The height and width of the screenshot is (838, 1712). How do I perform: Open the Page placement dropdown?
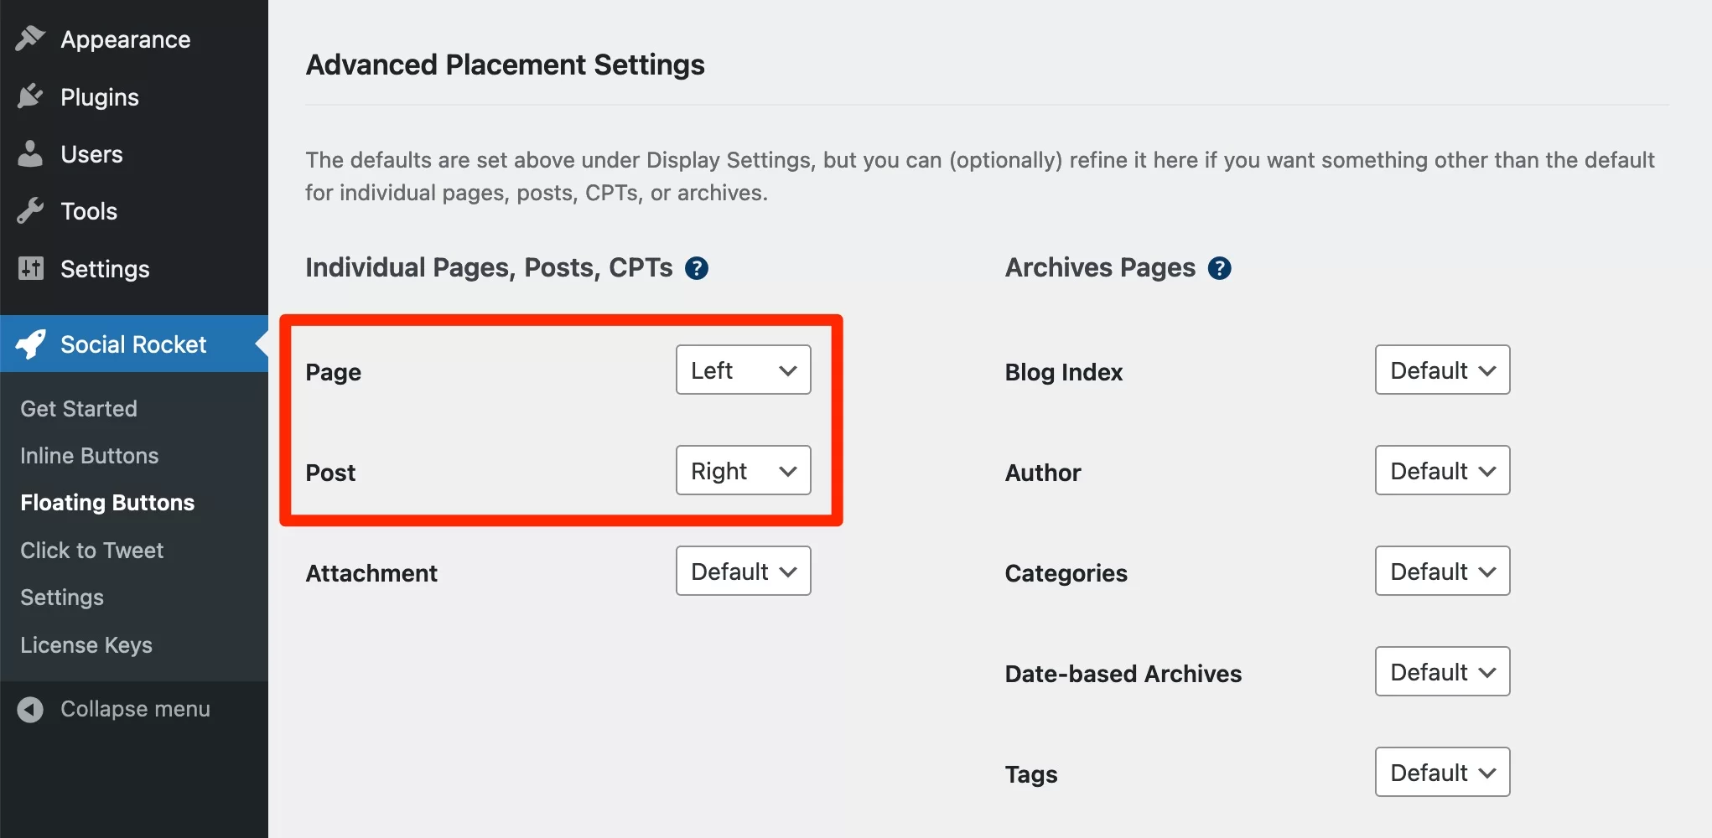744,370
